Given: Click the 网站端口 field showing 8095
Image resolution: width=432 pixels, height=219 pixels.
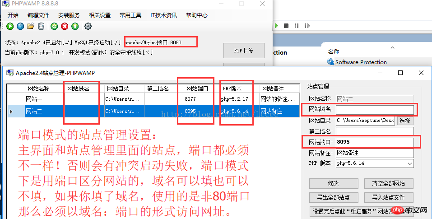Looking at the screenshot, I should click(375, 142).
